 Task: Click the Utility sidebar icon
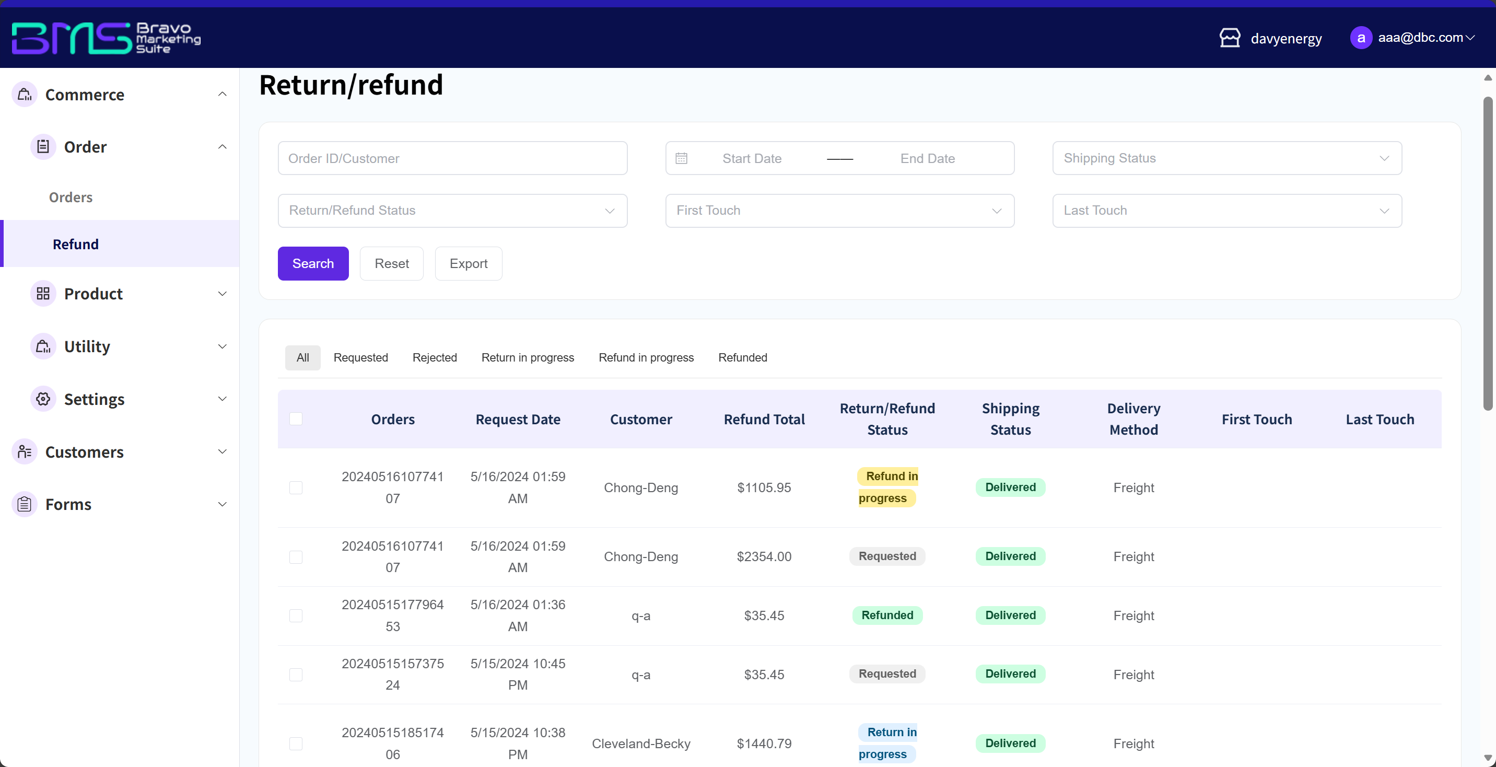click(x=43, y=346)
